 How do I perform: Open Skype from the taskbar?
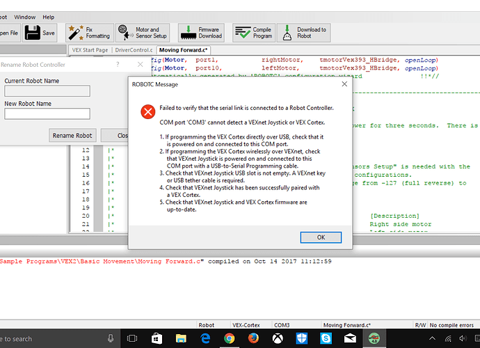tap(326, 338)
